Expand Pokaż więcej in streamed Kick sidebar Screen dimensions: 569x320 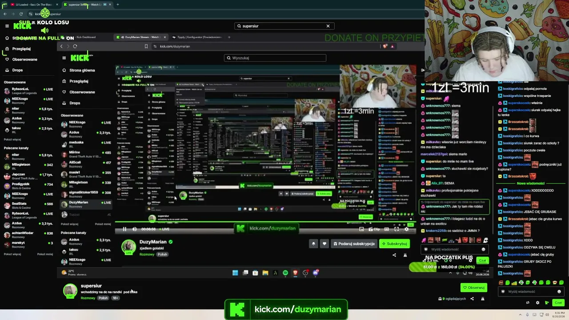pos(69,224)
